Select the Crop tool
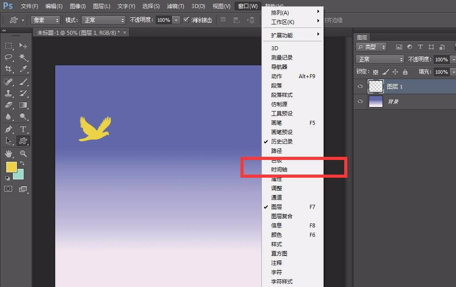The image size is (456, 287). (x=8, y=69)
